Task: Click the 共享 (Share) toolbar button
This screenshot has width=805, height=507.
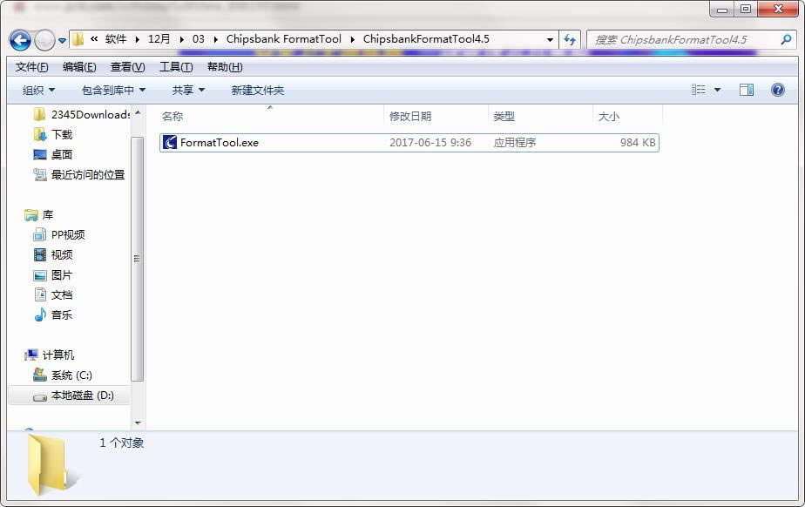Action: (x=185, y=90)
